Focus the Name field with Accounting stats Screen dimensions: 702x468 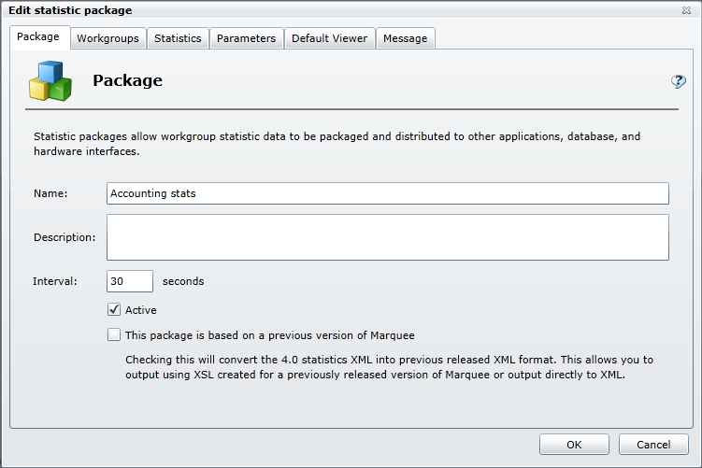click(388, 193)
